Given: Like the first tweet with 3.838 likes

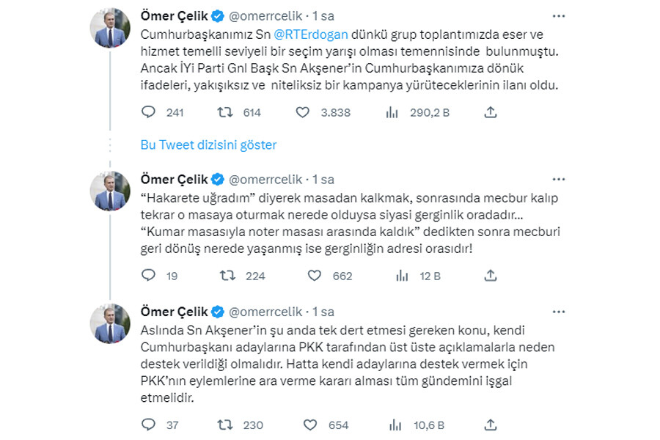Looking at the screenshot, I should tap(302, 112).
